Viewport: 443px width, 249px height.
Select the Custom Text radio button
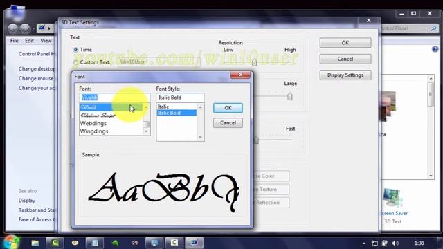(x=75, y=62)
